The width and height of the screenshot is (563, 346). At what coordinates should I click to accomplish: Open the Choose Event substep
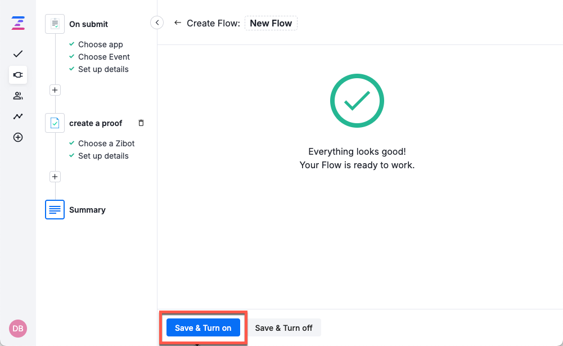(103, 57)
